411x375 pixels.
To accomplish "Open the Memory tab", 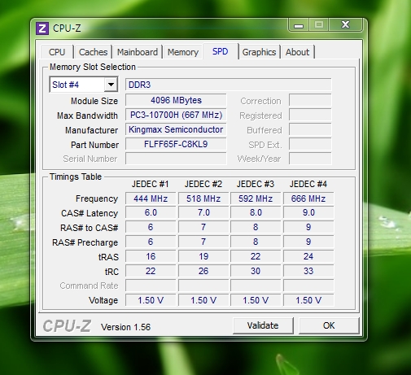I will (183, 52).
